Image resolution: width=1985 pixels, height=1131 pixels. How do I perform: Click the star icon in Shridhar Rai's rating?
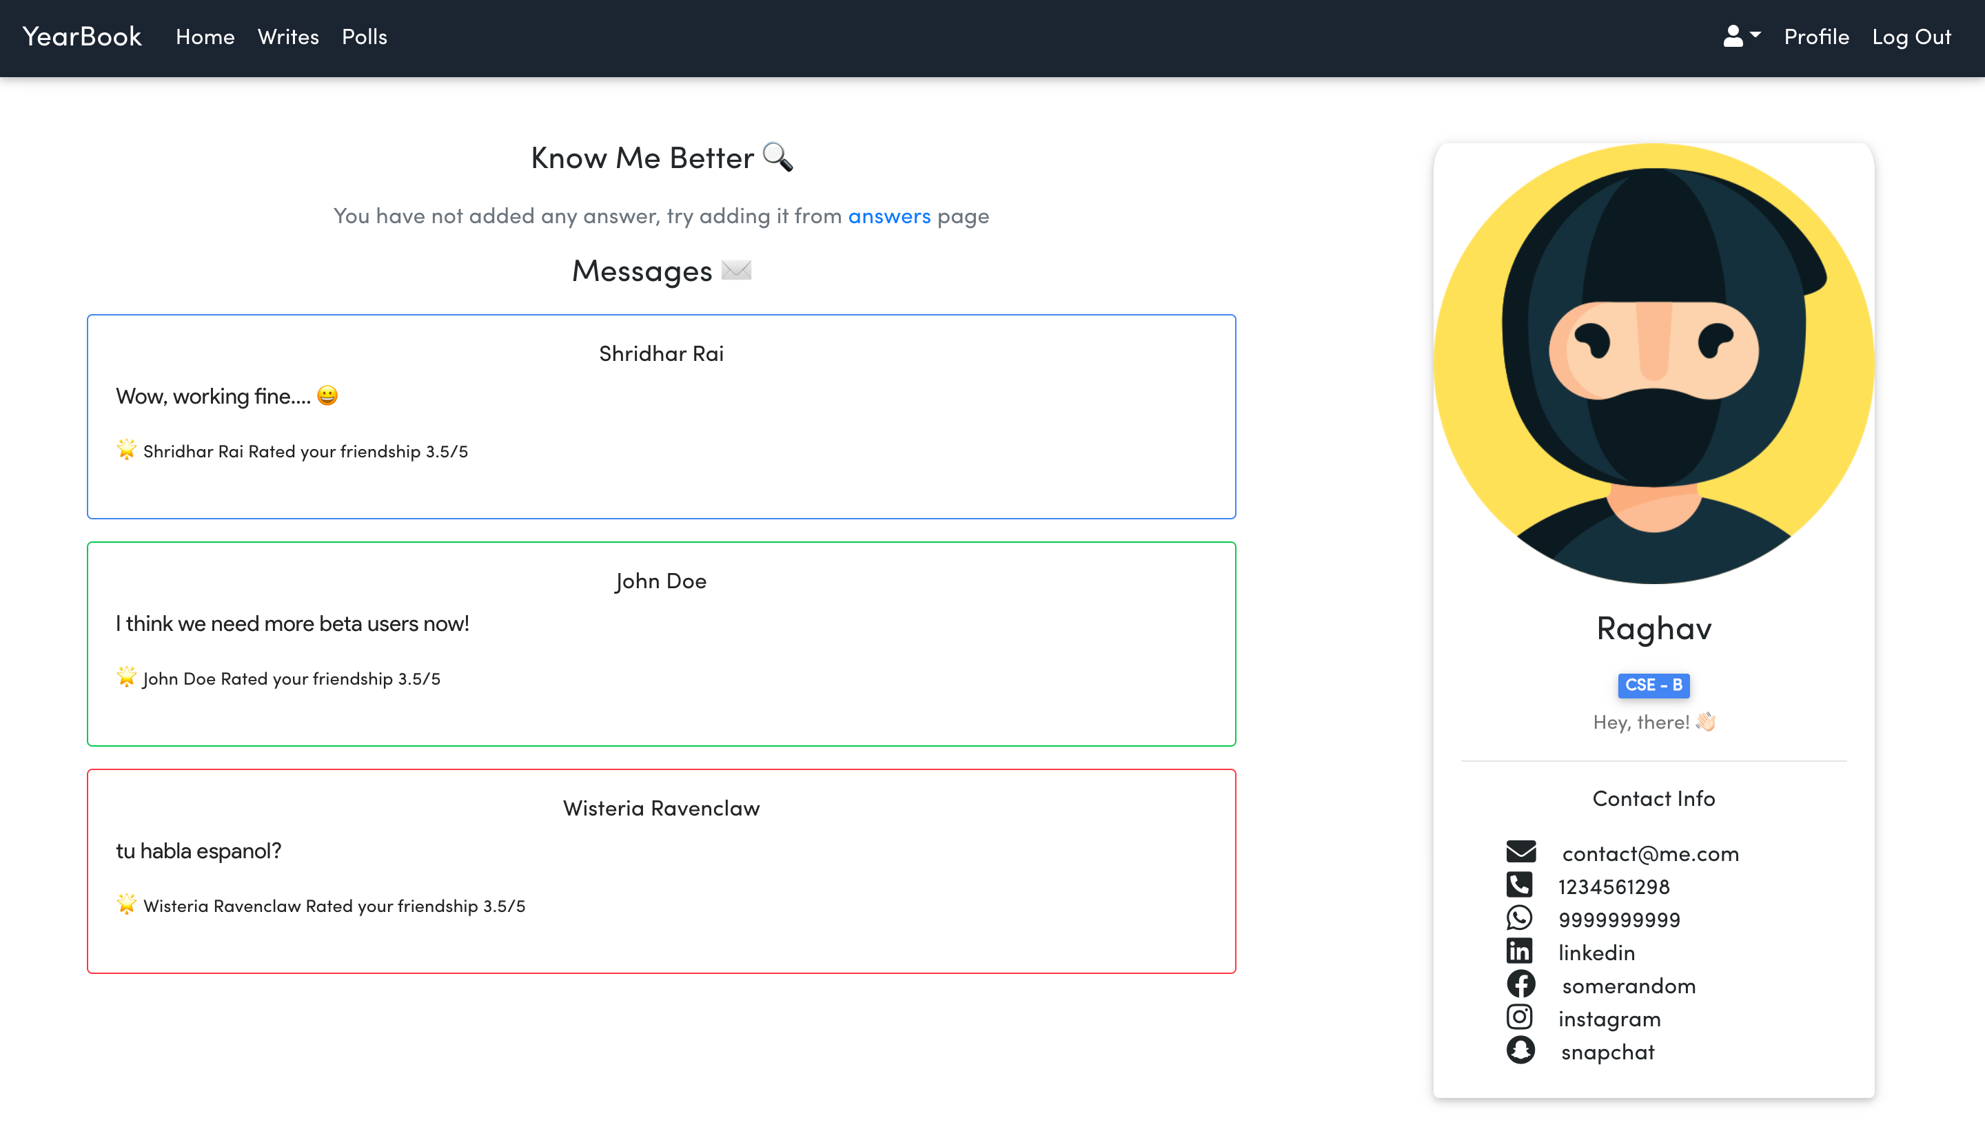pyautogui.click(x=126, y=450)
